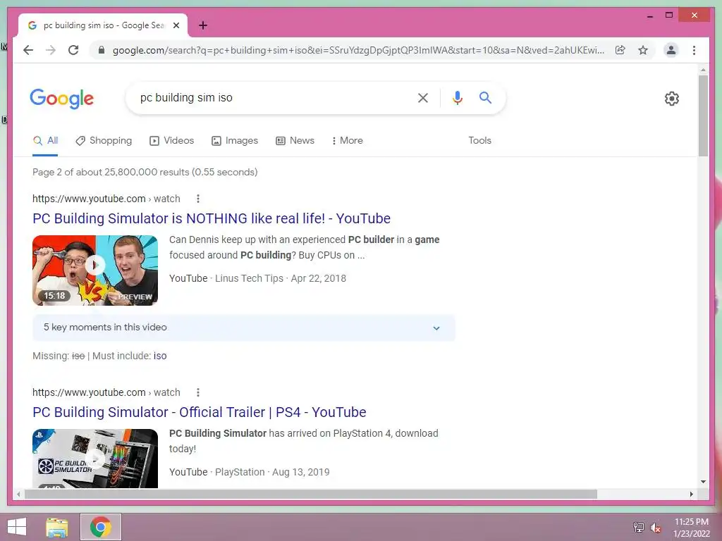Clear the search box text
Screen dimensions: 722x541
pyautogui.click(x=423, y=97)
